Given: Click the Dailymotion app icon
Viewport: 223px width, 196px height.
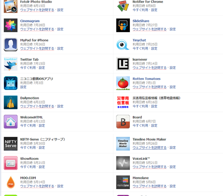Looking at the screenshot, I should point(11,102).
